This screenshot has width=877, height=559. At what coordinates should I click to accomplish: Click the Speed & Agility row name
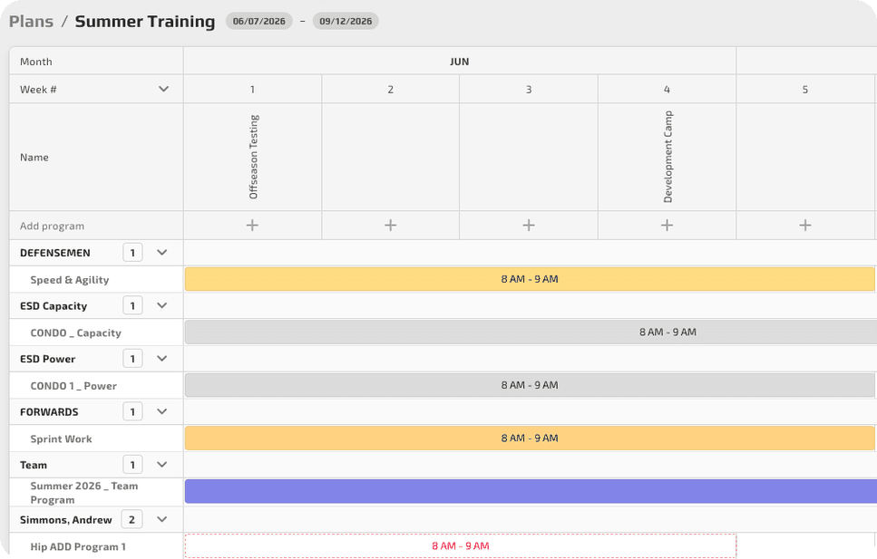pos(69,280)
